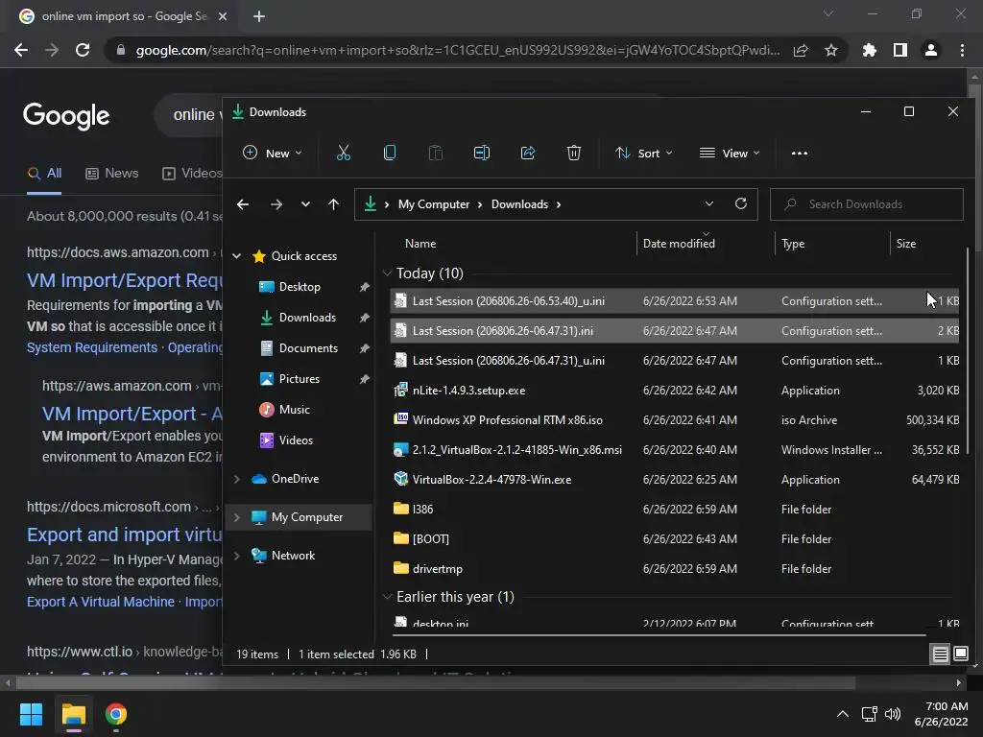Select the drivertmp folder
The width and height of the screenshot is (983, 737).
(x=676, y=568)
